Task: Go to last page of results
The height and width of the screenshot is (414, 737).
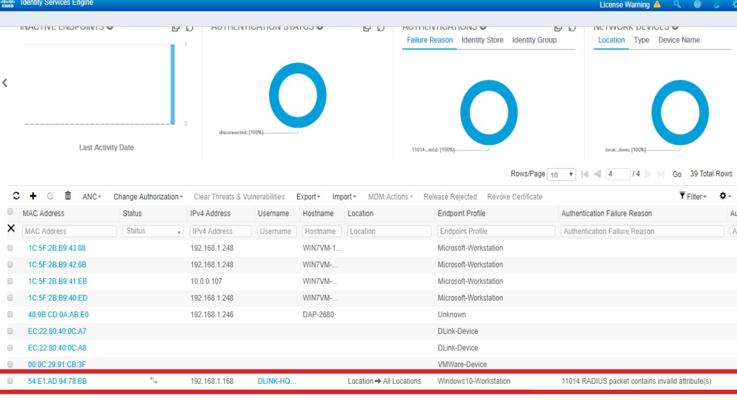Action: click(x=662, y=174)
